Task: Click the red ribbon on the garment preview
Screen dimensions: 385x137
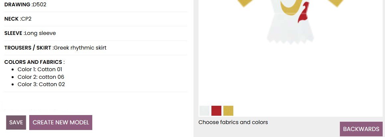Action: (x=304, y=13)
